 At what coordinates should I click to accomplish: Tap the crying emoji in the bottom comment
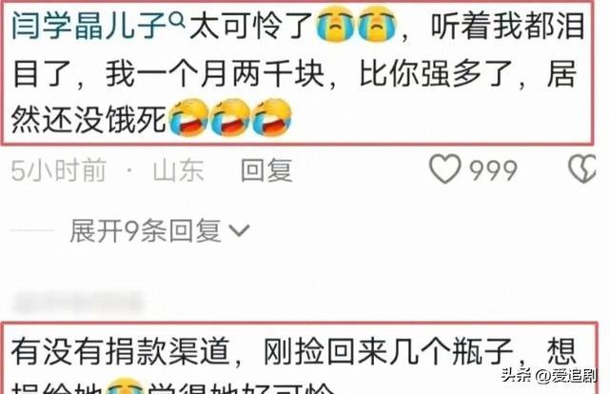[125, 385]
